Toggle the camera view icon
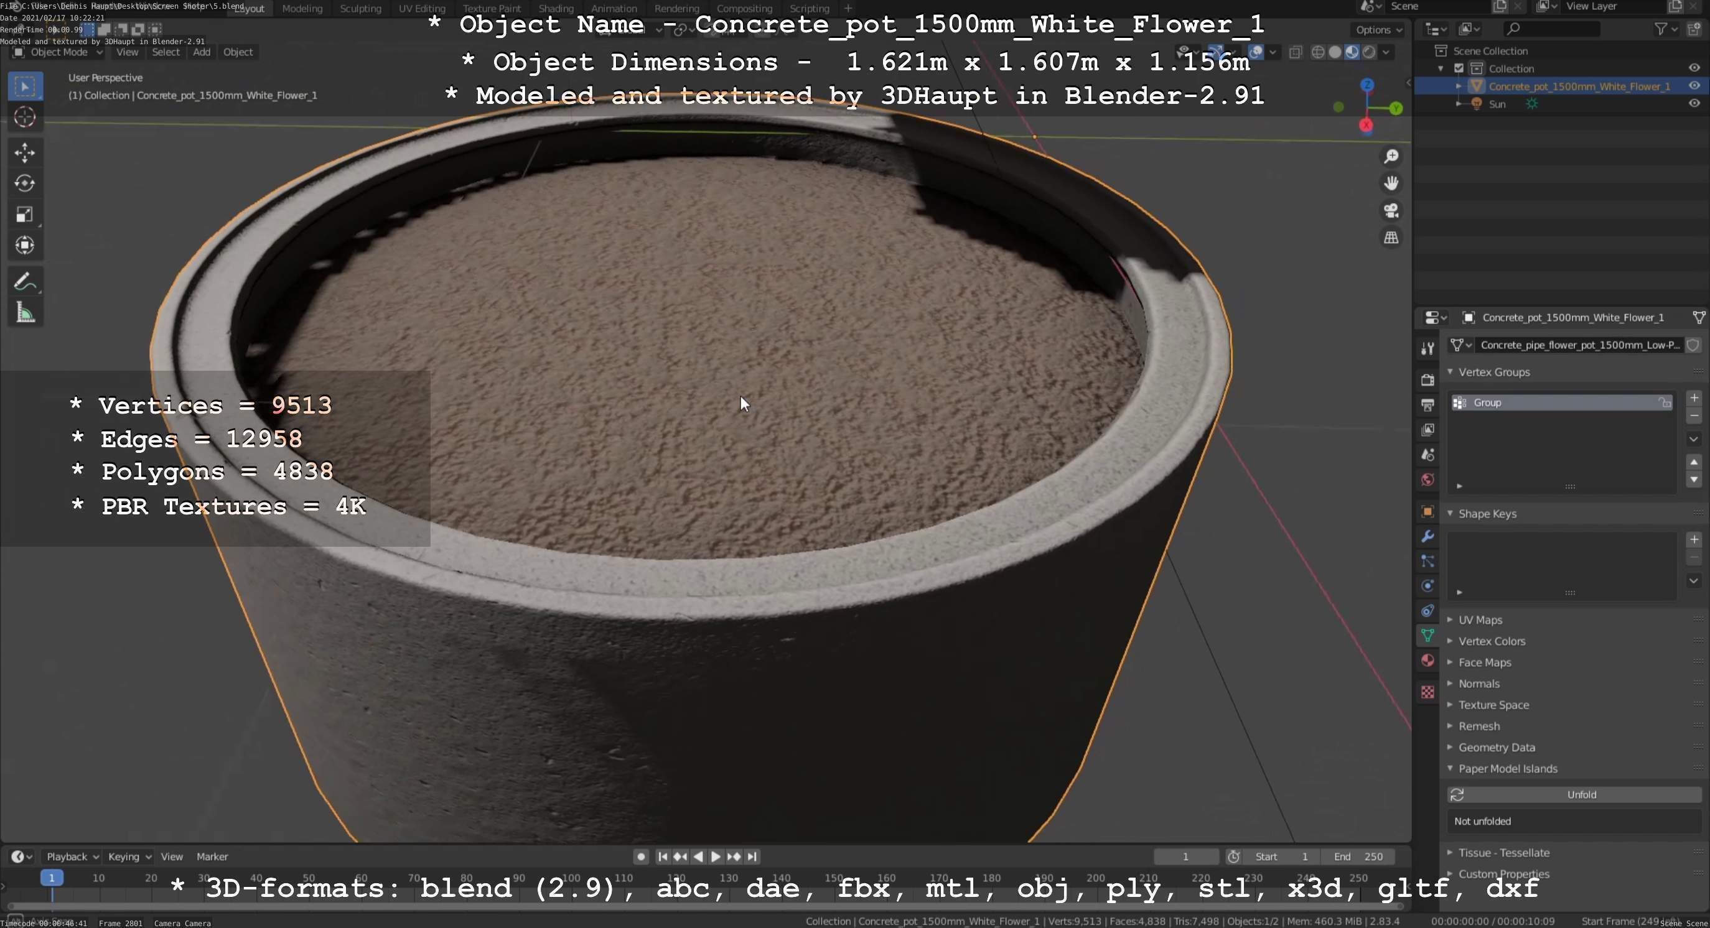Image resolution: width=1710 pixels, height=928 pixels. [x=1391, y=210]
